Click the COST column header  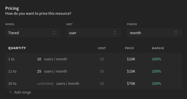(x=102, y=48)
